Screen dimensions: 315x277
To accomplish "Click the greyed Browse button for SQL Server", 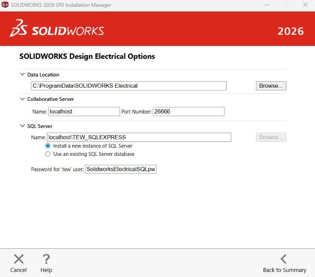I will pos(271,137).
